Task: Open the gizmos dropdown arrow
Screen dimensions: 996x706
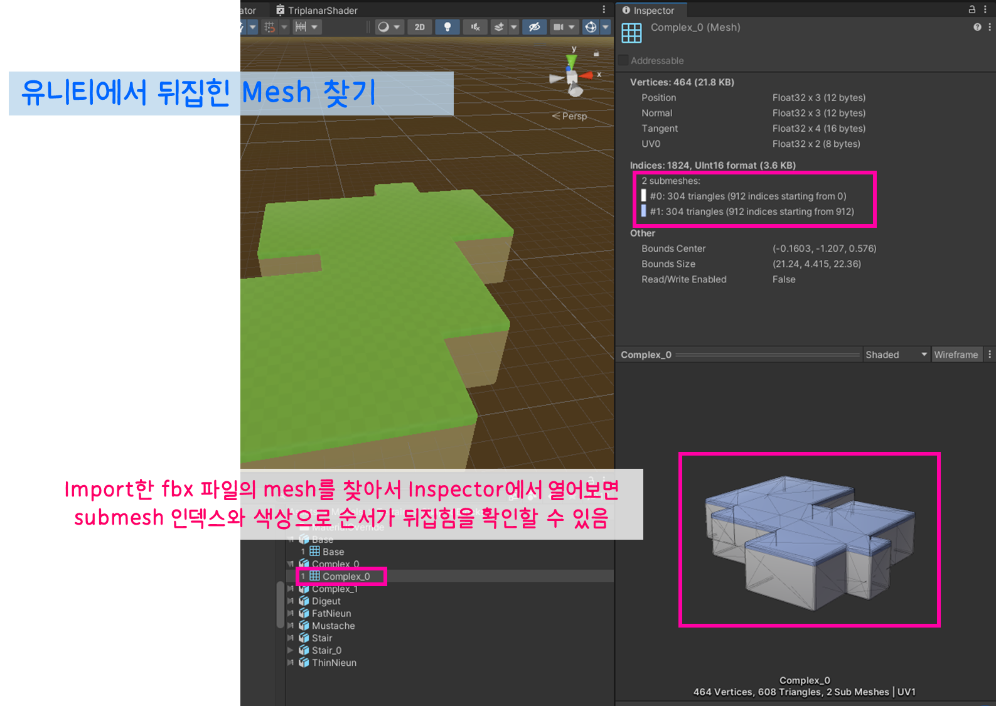Action: (605, 27)
